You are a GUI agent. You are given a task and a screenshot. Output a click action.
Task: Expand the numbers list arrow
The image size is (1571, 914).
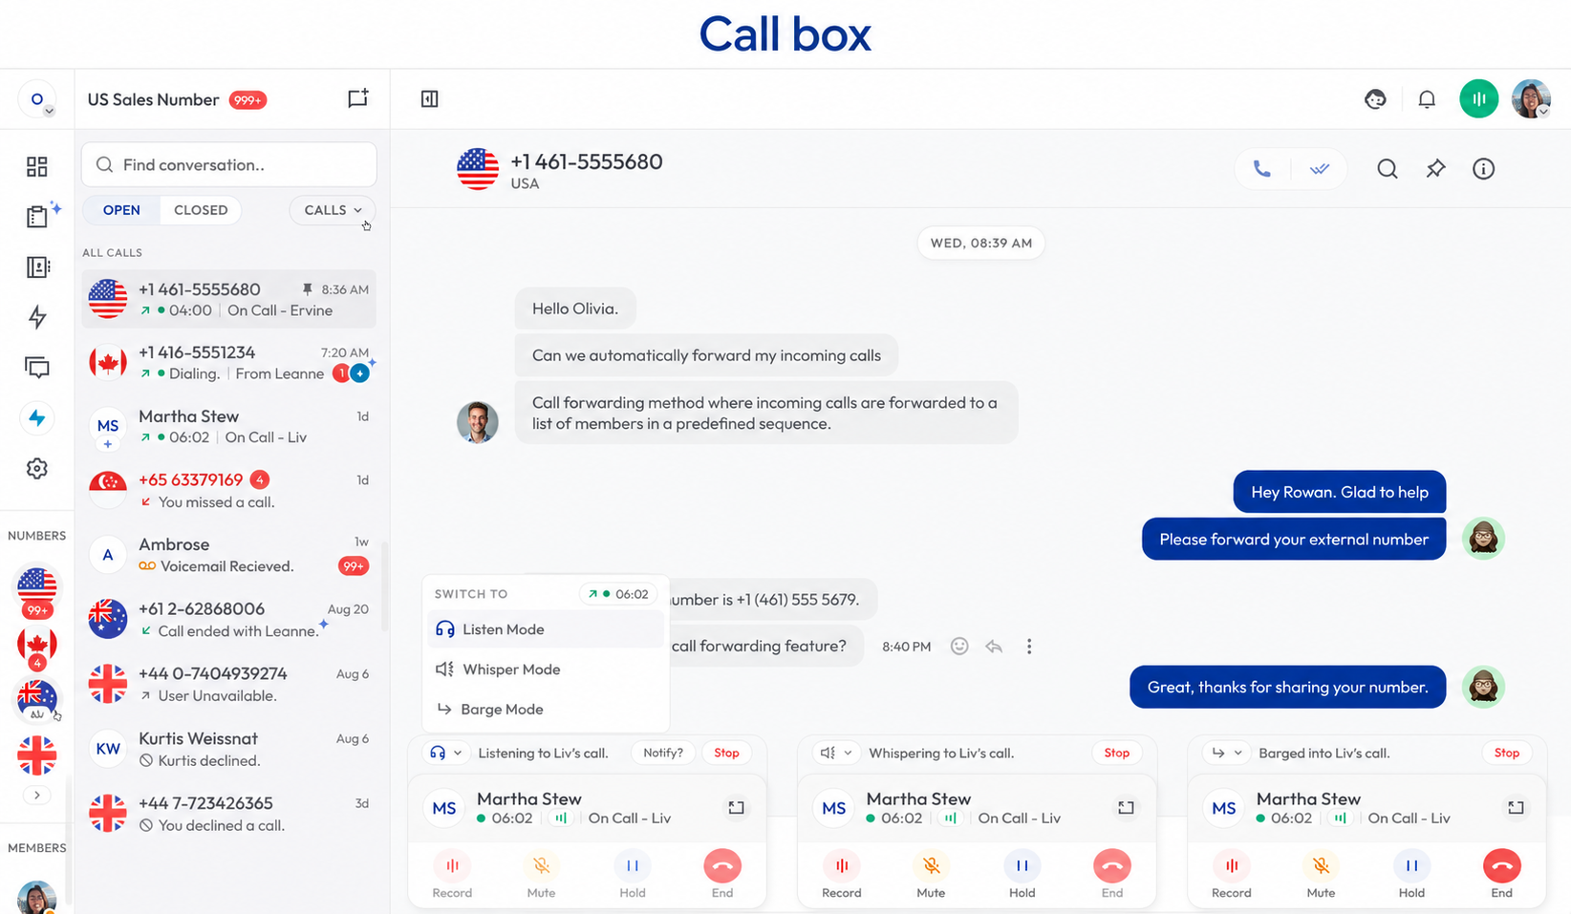coord(36,795)
